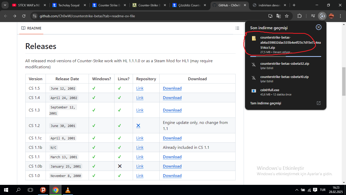Viewport: 346px width, 195px height.
Task: Open the Windows Start menu
Action: tap(6, 190)
